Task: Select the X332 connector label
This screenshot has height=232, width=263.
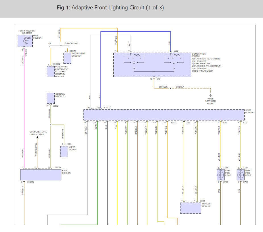Action: [56, 106]
